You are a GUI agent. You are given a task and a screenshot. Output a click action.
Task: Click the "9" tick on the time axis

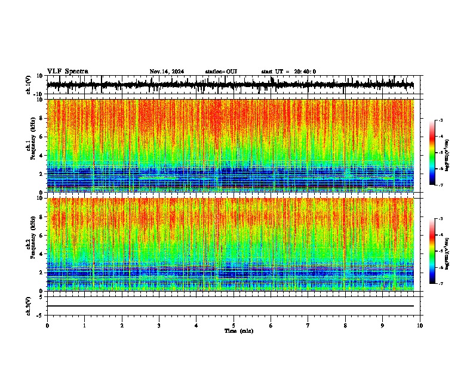click(x=382, y=326)
